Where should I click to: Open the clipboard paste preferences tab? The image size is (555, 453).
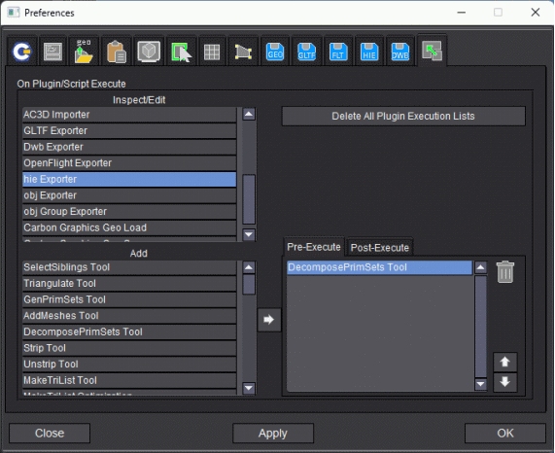tap(117, 52)
